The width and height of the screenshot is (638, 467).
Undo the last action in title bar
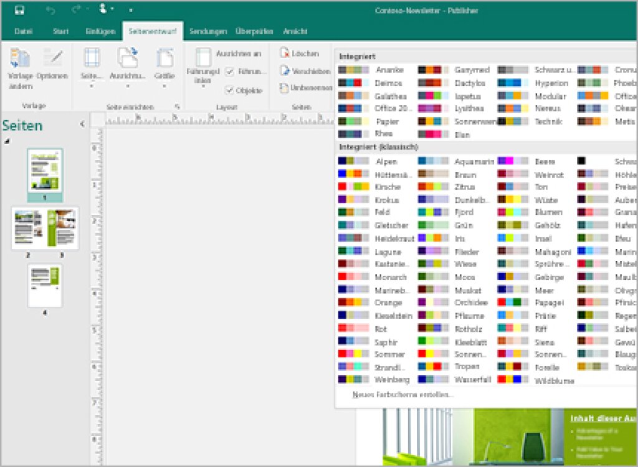50,10
